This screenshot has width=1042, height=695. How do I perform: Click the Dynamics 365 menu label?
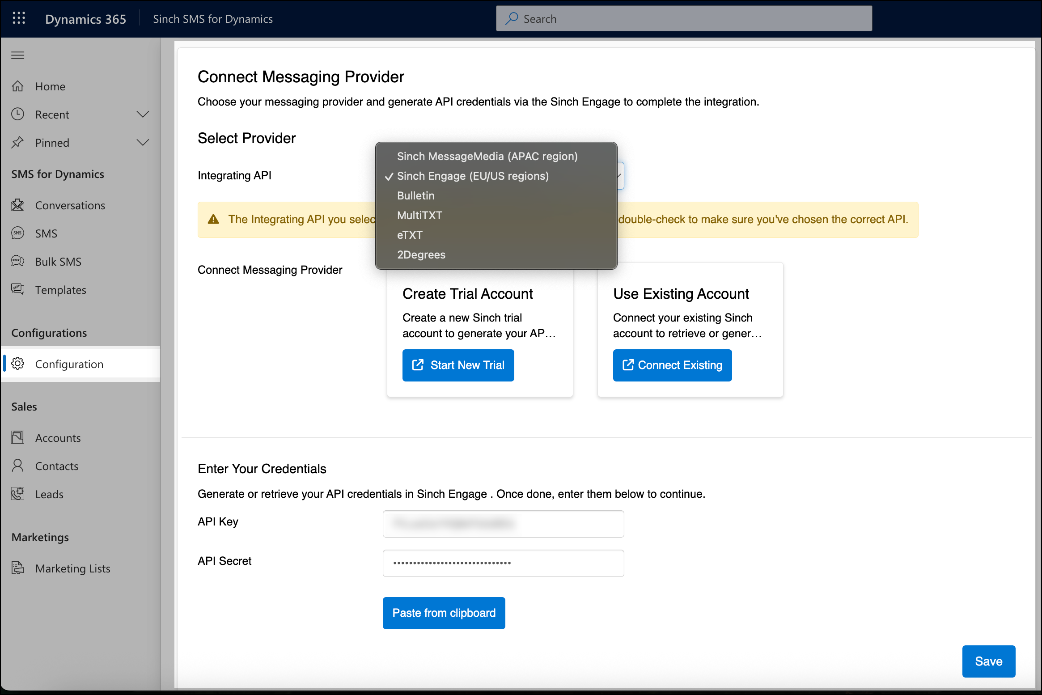click(85, 19)
